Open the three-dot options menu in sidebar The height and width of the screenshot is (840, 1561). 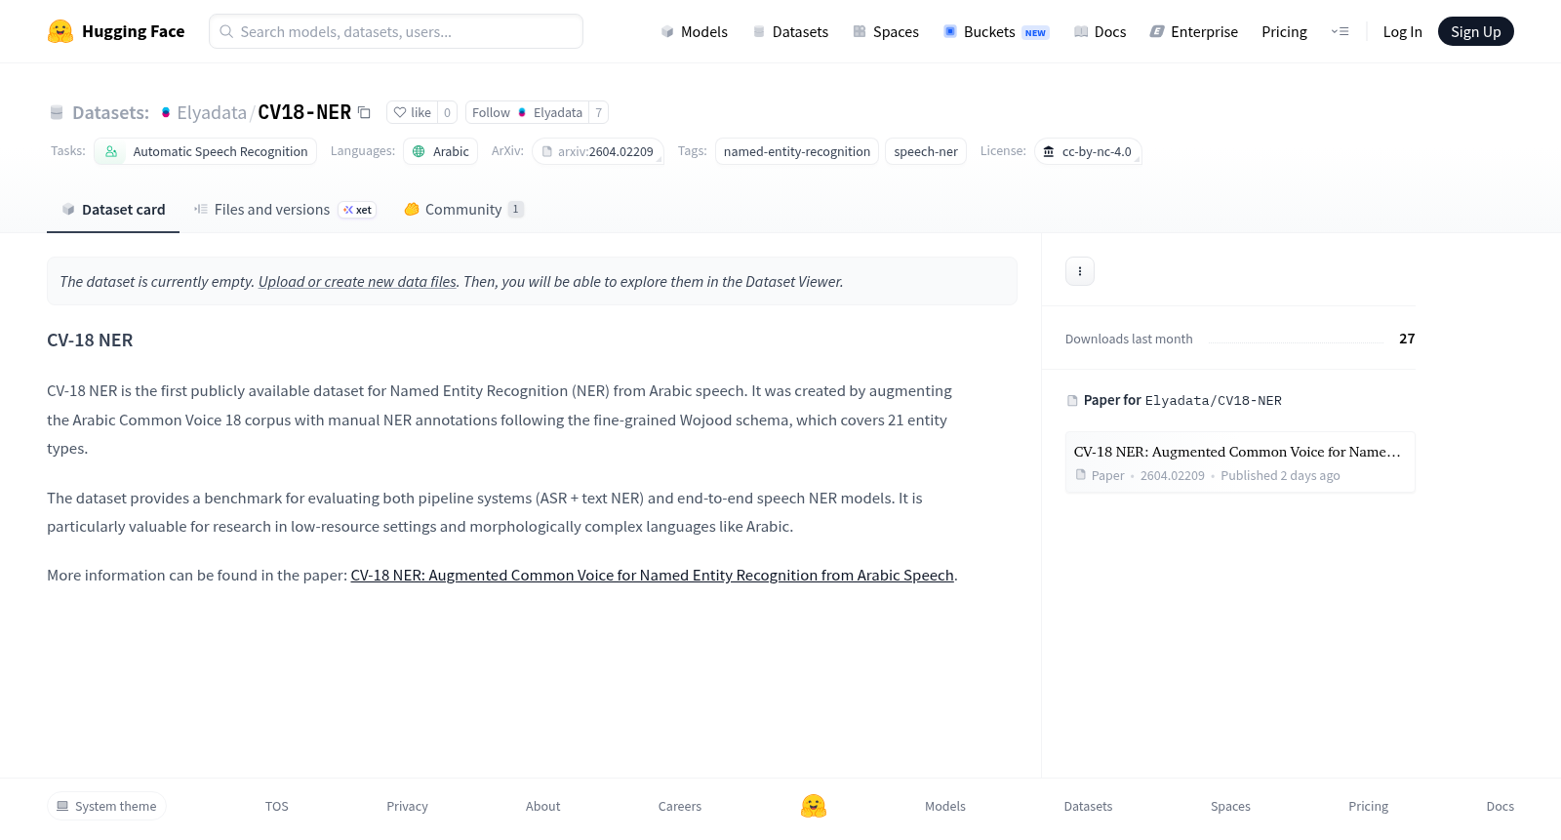(x=1080, y=271)
